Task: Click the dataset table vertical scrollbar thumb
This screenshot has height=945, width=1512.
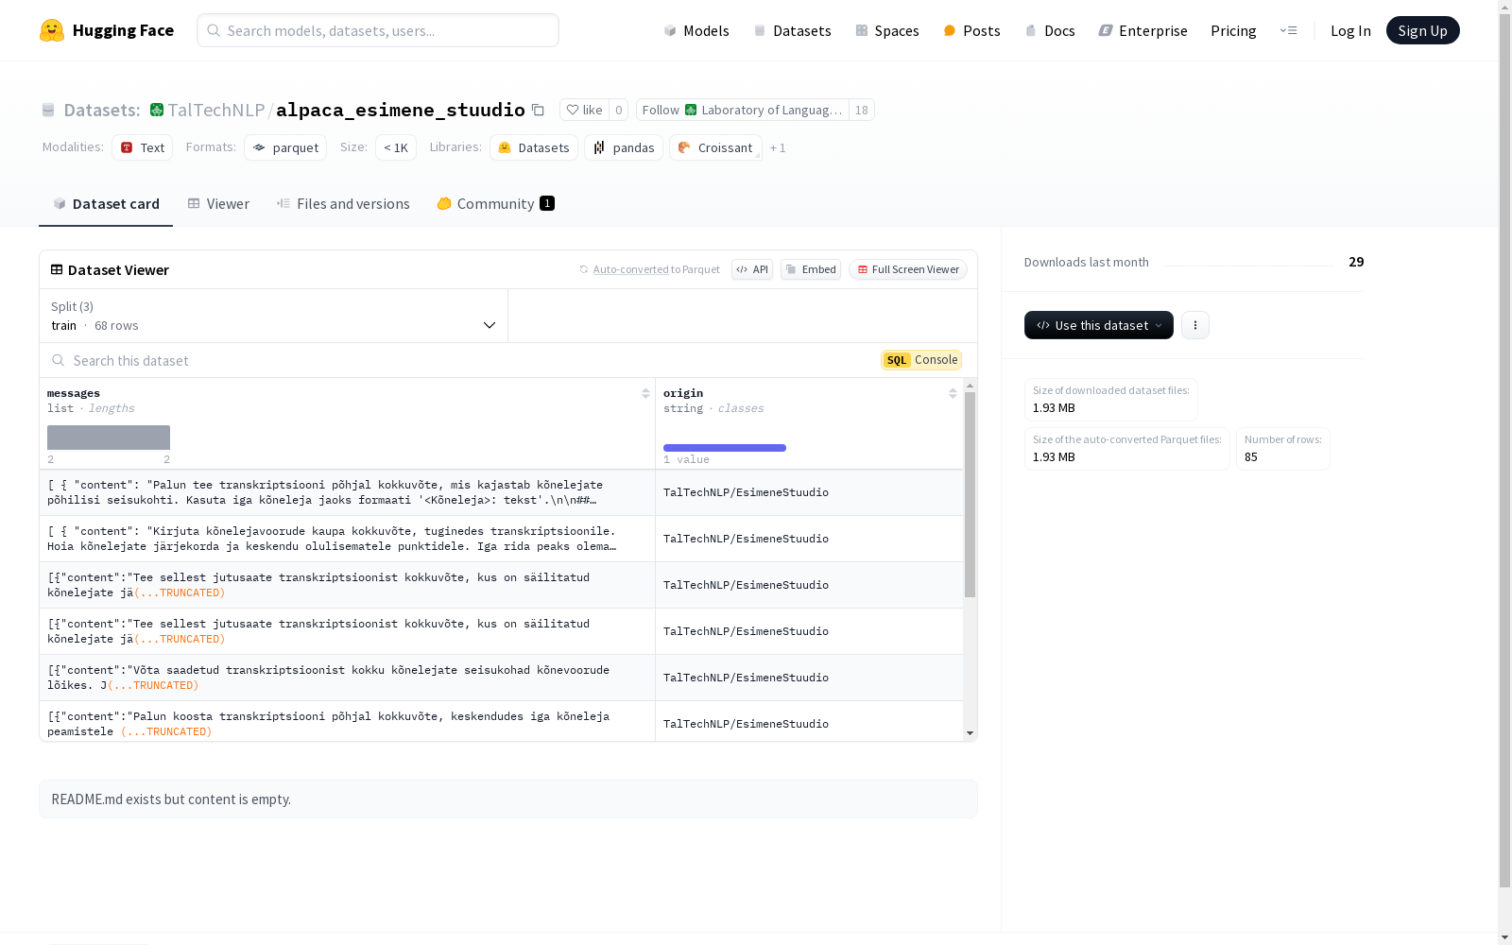Action: pos(970,494)
